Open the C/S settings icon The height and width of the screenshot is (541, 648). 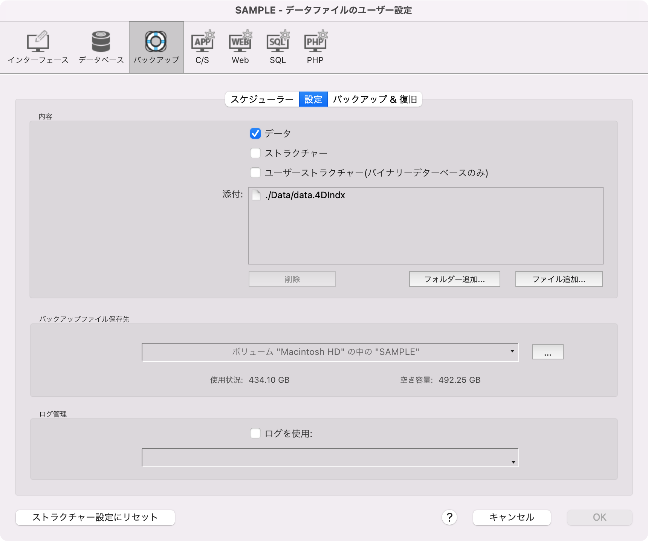pyautogui.click(x=202, y=46)
